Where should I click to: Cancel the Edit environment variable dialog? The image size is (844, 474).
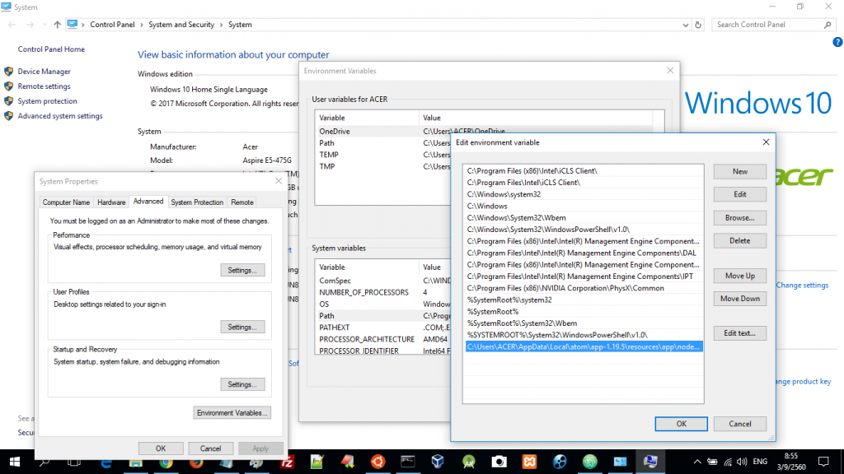pos(740,424)
